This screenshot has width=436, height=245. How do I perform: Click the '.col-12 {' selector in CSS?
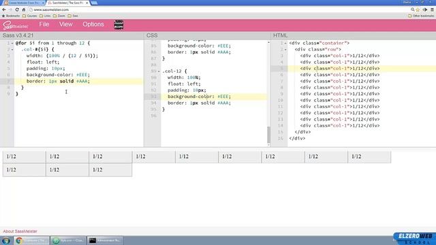click(x=174, y=71)
